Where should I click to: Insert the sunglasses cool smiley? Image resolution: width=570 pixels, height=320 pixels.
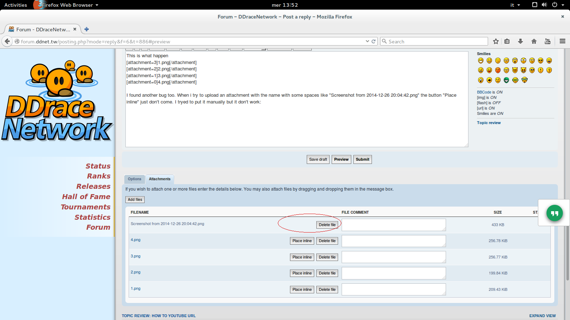point(540,60)
